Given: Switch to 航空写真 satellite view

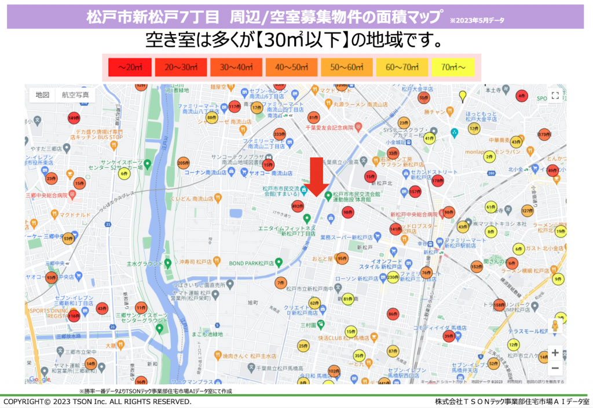Looking at the screenshot, I should [75, 95].
